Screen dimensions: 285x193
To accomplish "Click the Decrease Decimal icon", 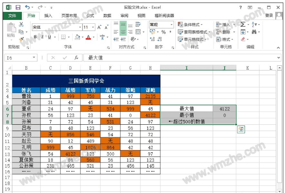I will (160, 39).
